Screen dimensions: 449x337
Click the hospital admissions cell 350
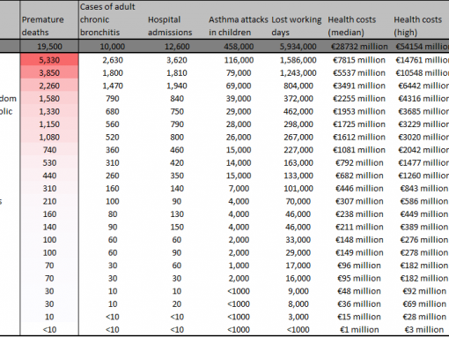pos(177,176)
